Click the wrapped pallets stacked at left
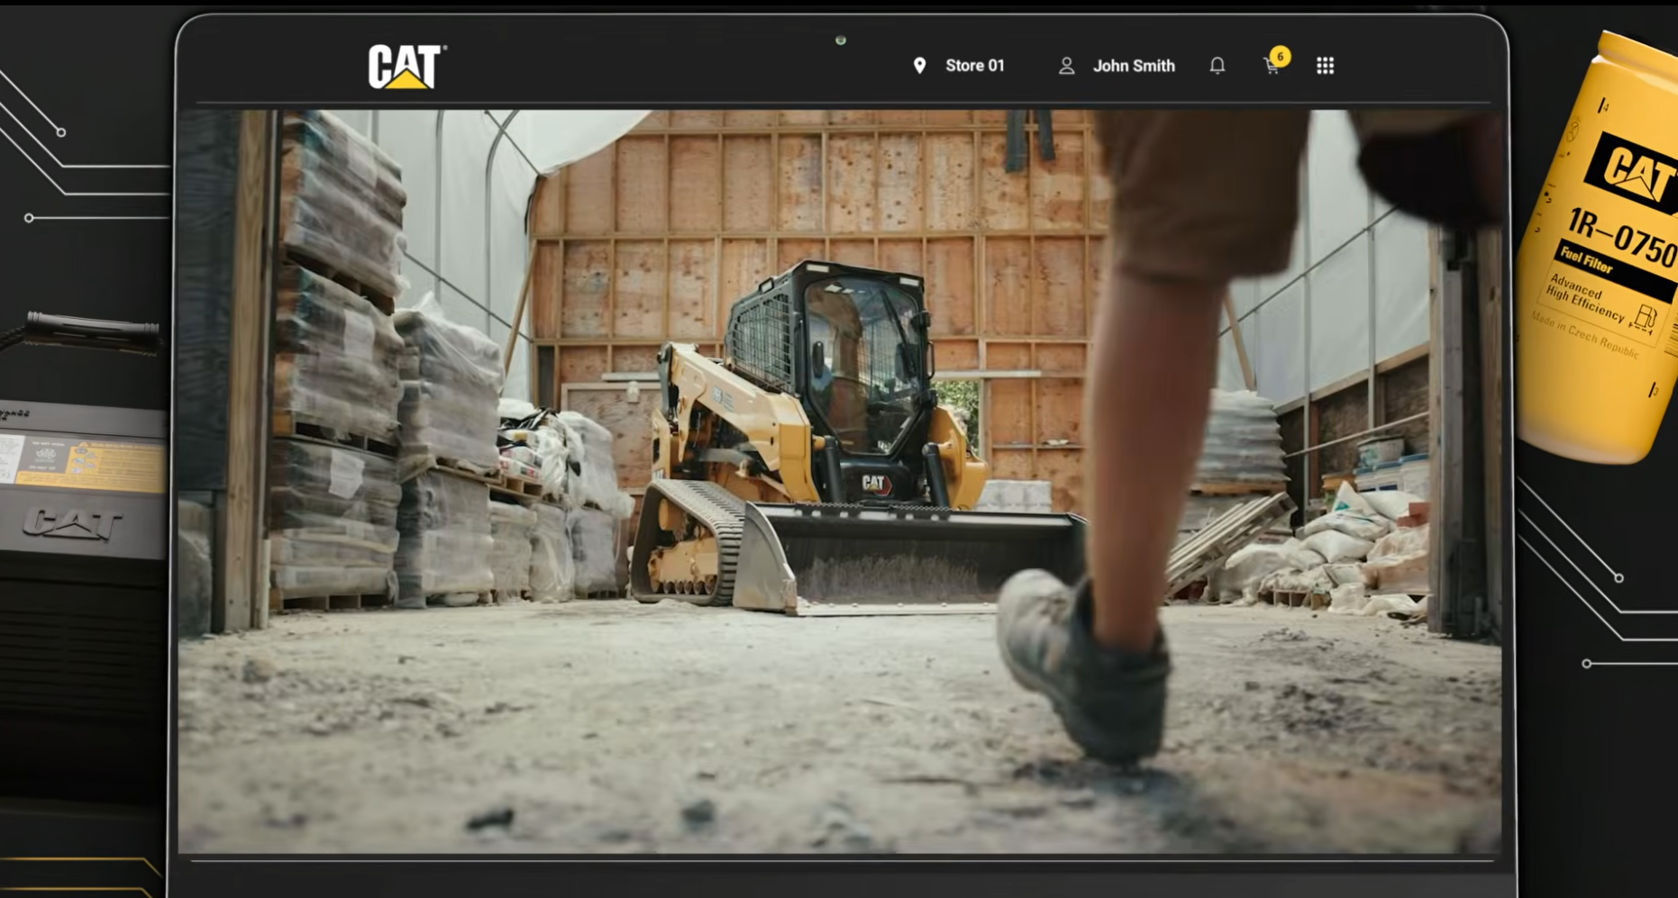1678x898 pixels. (x=338, y=360)
